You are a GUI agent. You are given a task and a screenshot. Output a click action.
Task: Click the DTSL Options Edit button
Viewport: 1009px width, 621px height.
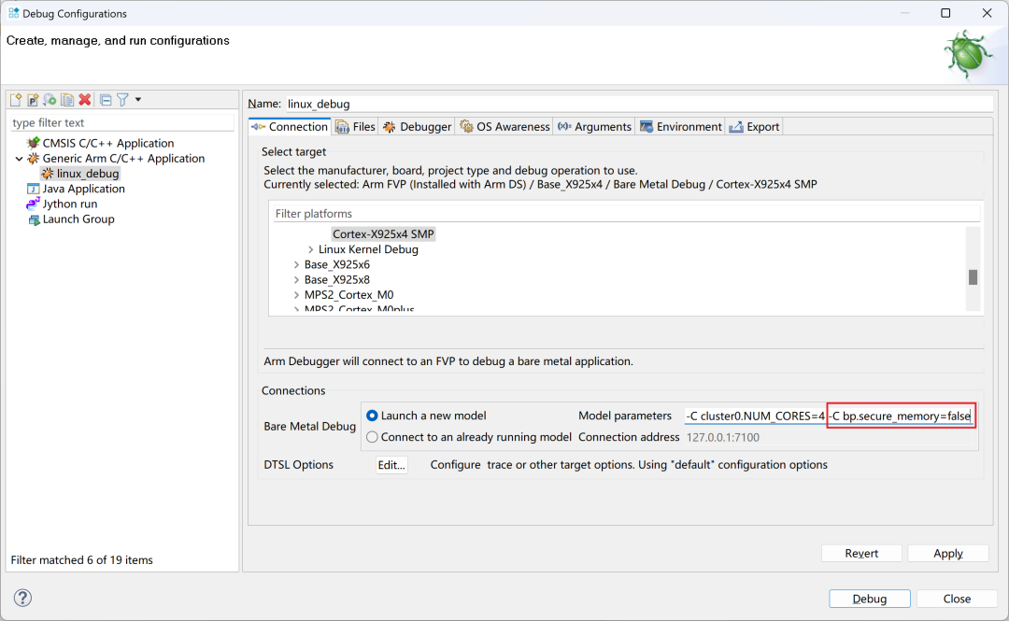click(391, 465)
